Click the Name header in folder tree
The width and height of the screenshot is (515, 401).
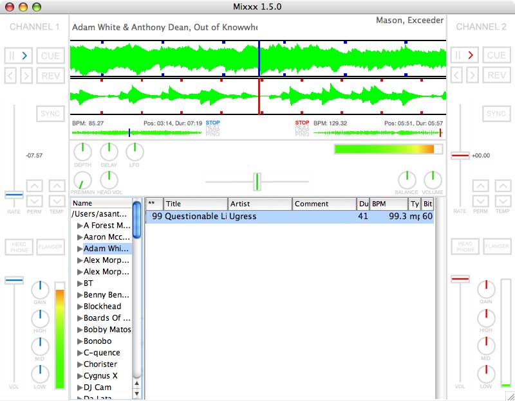(102, 203)
